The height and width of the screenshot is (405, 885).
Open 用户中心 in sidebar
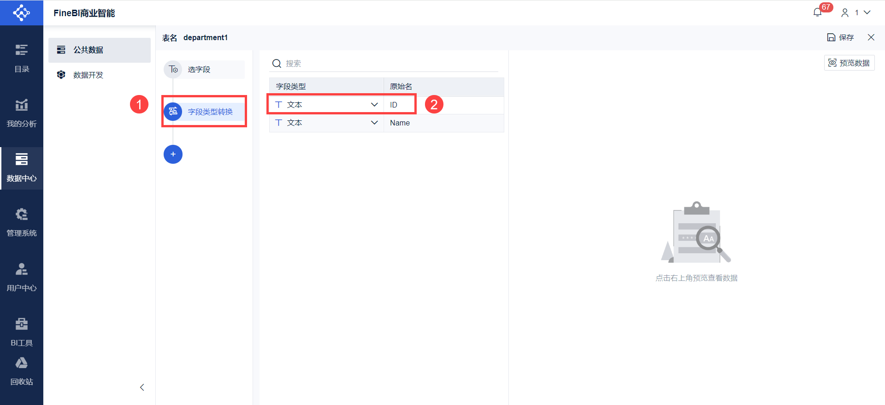[22, 277]
